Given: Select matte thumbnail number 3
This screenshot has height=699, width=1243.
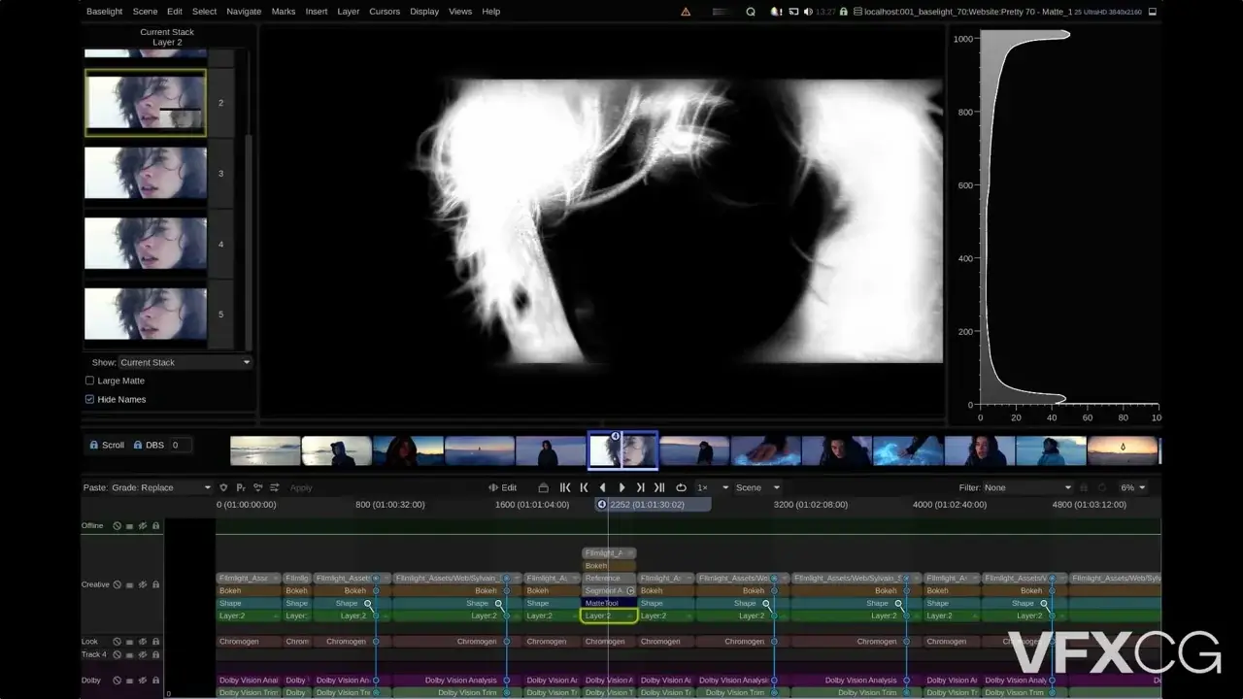Looking at the screenshot, I should coord(146,173).
